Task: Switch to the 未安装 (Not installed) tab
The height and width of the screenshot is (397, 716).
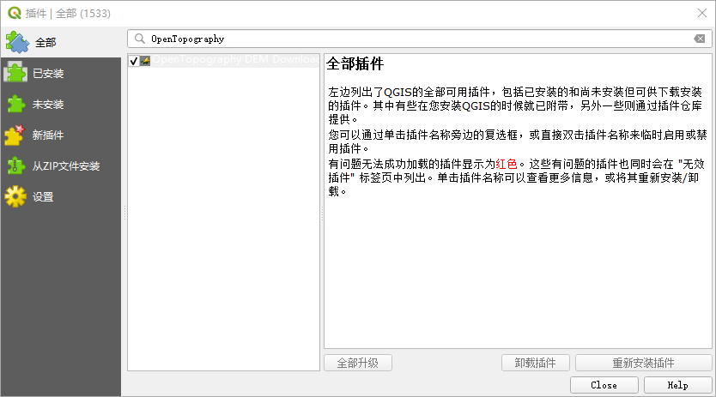Action: pos(61,104)
